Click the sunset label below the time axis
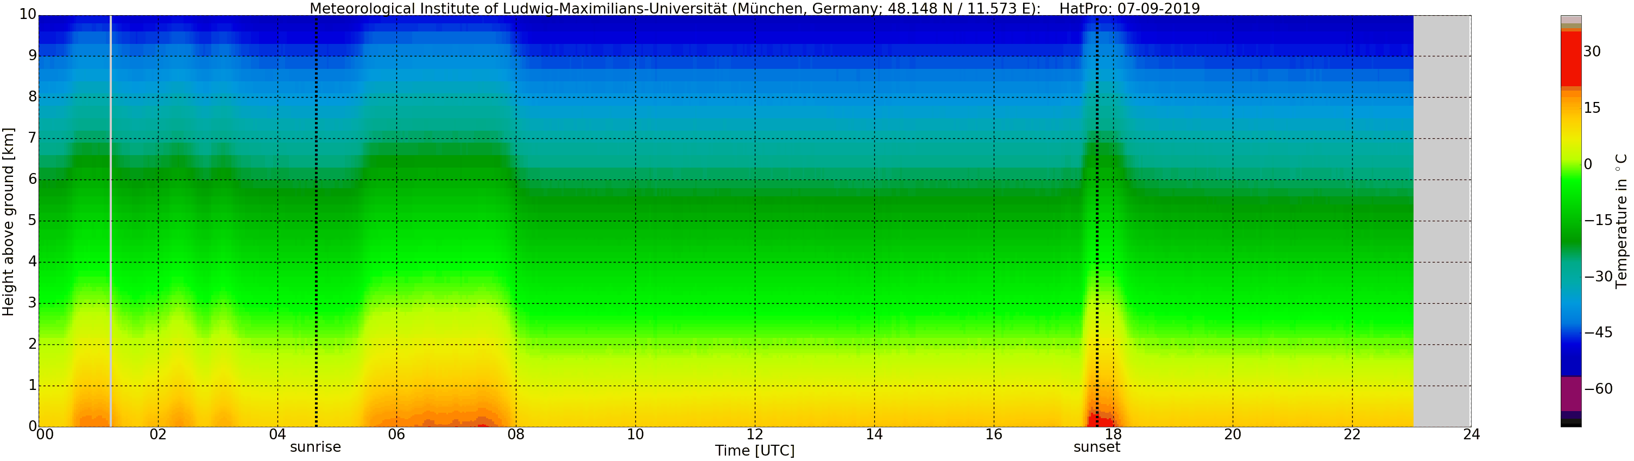Screen dimensions: 1634x461 1096,447
